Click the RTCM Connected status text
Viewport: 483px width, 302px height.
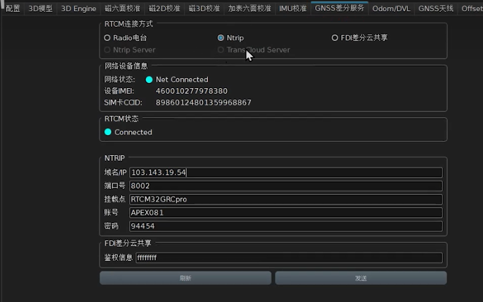133,132
